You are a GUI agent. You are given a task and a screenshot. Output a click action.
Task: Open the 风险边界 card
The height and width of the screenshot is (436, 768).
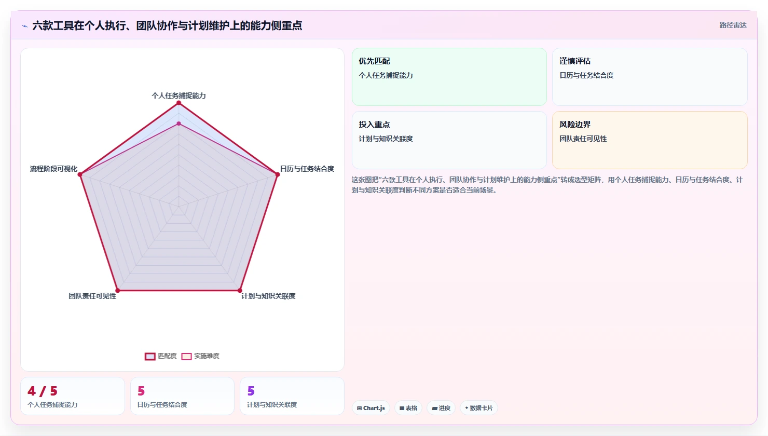pos(650,140)
